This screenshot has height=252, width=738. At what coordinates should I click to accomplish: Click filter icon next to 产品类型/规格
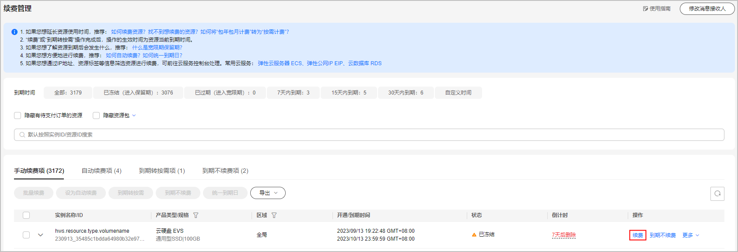click(x=196, y=215)
